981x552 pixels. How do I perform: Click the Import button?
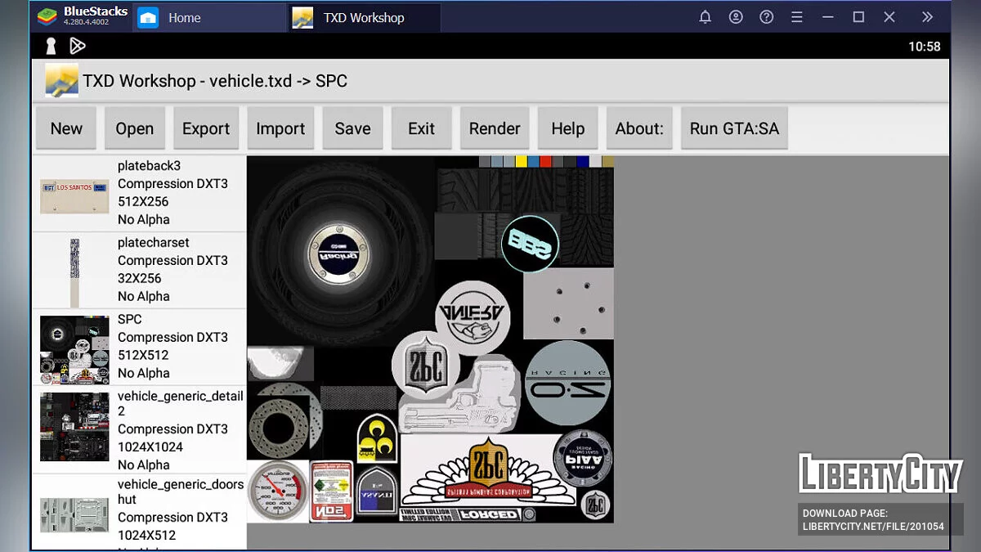pos(280,128)
